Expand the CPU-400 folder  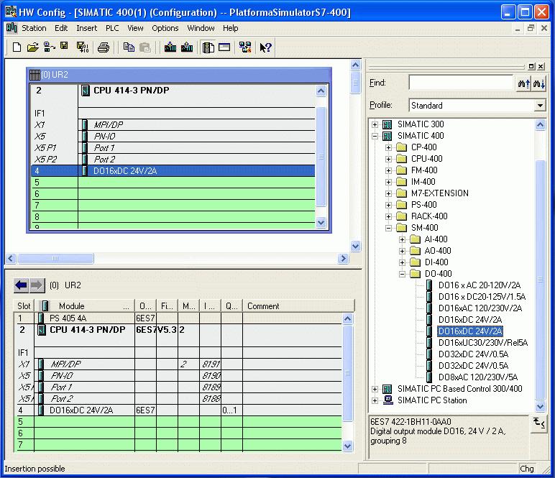click(389, 159)
